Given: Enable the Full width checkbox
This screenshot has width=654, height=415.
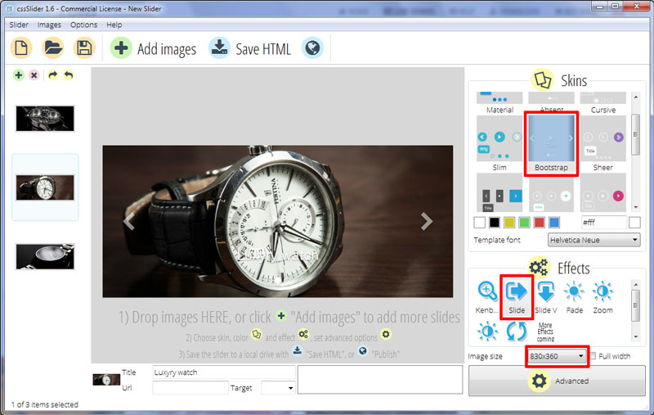Looking at the screenshot, I should 594,356.
